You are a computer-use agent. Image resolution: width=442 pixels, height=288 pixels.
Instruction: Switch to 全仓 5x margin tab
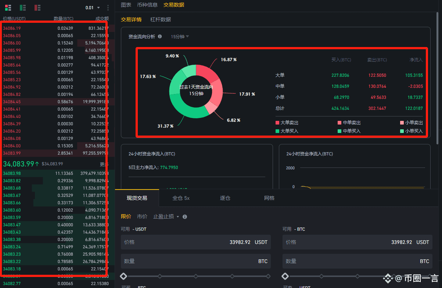point(181,198)
